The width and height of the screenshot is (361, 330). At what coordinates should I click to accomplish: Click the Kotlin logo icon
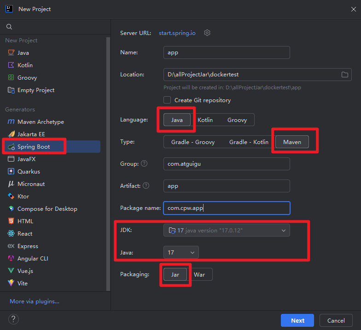pos(11,65)
